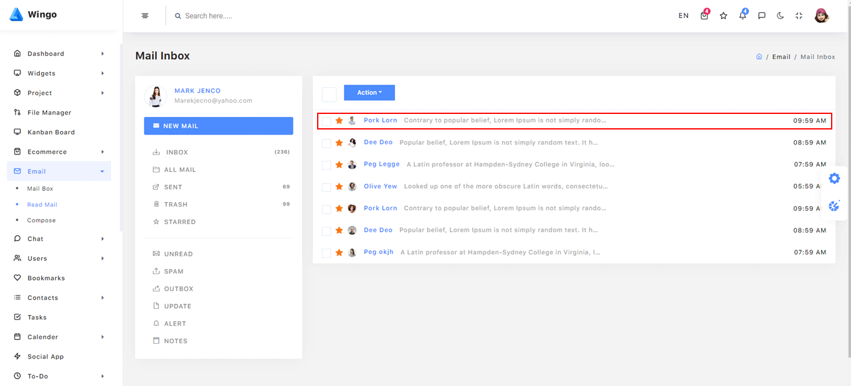Click the star on Olive Yew email
Viewport: 851px width, 386px height.
tap(339, 187)
